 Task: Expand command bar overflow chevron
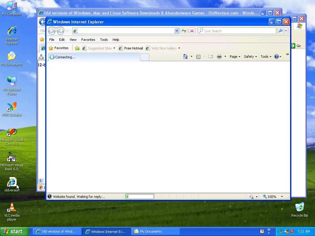pyautogui.click(x=288, y=54)
